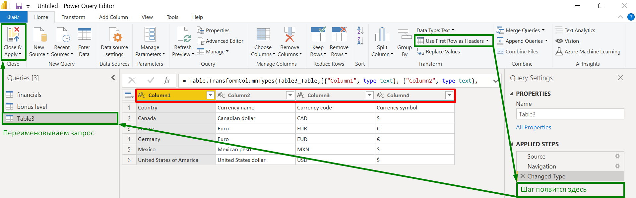Image resolution: width=636 pixels, height=198 pixels.
Task: Select the United States of America cell
Action: coord(176,160)
